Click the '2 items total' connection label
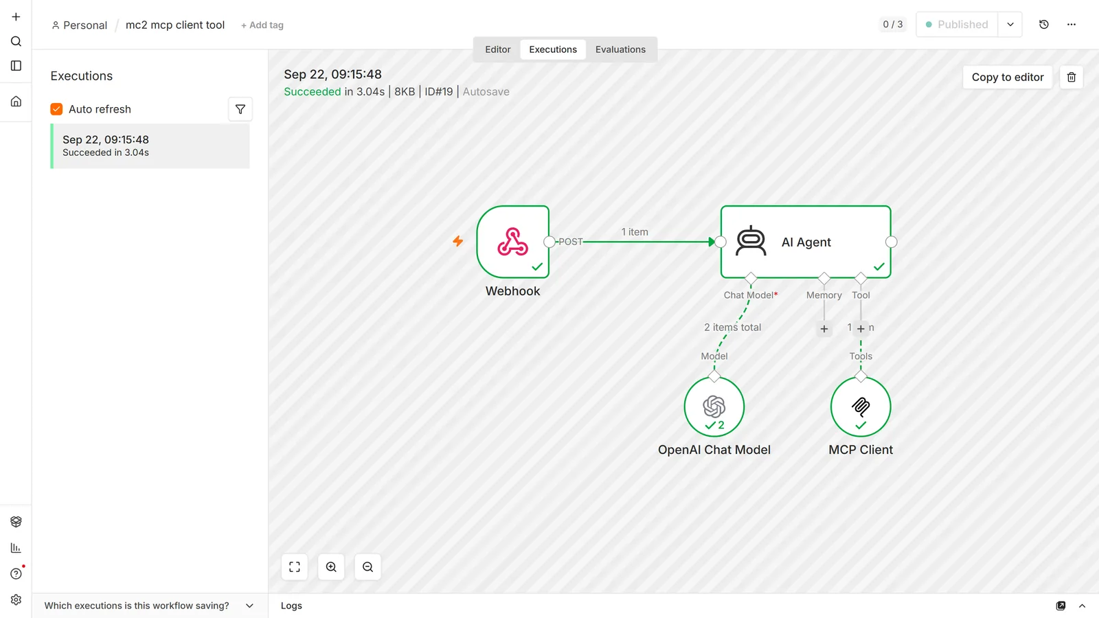The width and height of the screenshot is (1099, 618). 732,328
